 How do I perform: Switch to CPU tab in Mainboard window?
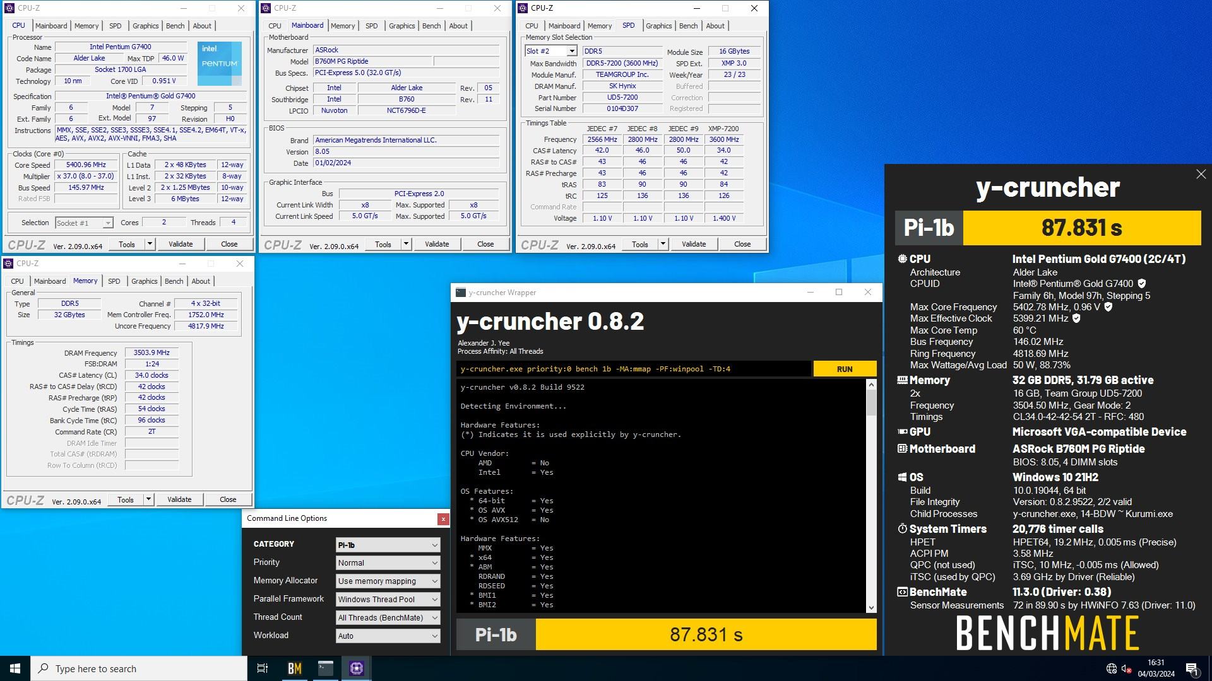tap(275, 26)
